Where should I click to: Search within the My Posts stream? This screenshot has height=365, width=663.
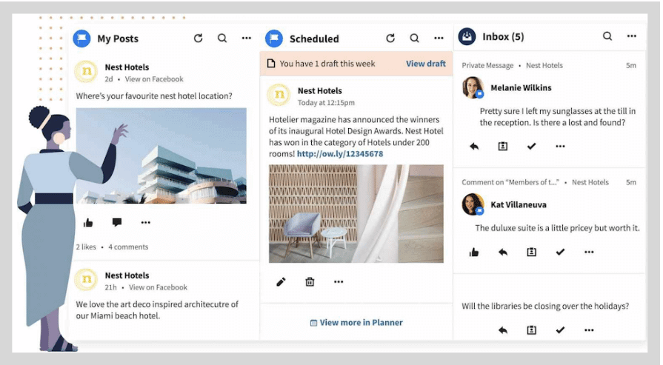coord(222,38)
